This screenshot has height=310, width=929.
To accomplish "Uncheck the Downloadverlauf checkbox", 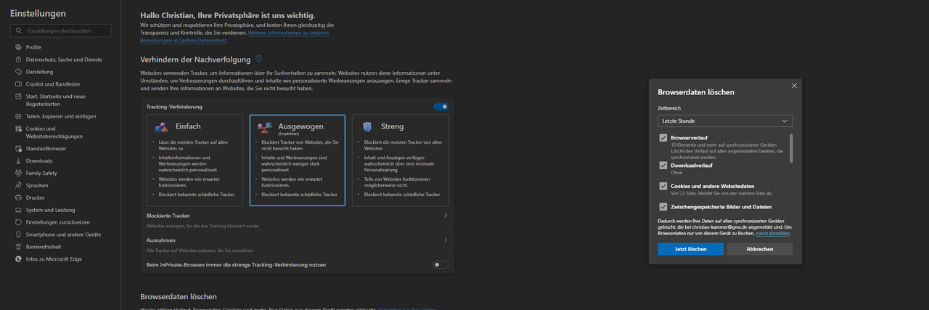I will coord(663,166).
